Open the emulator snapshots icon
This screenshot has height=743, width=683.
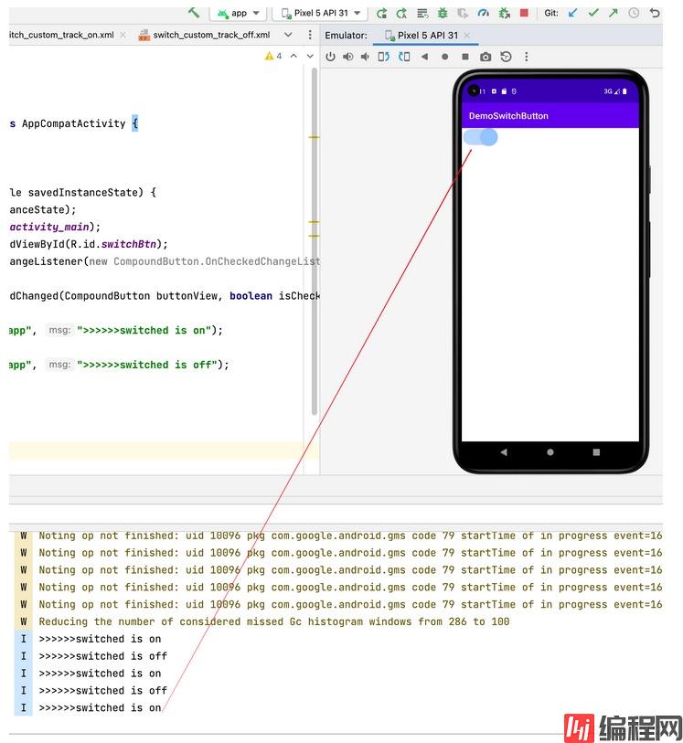point(506,57)
